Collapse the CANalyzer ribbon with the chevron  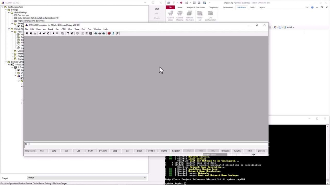307,7
